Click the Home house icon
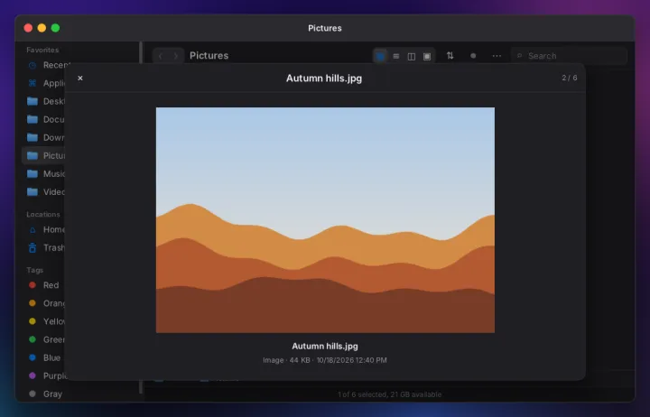 tap(32, 230)
